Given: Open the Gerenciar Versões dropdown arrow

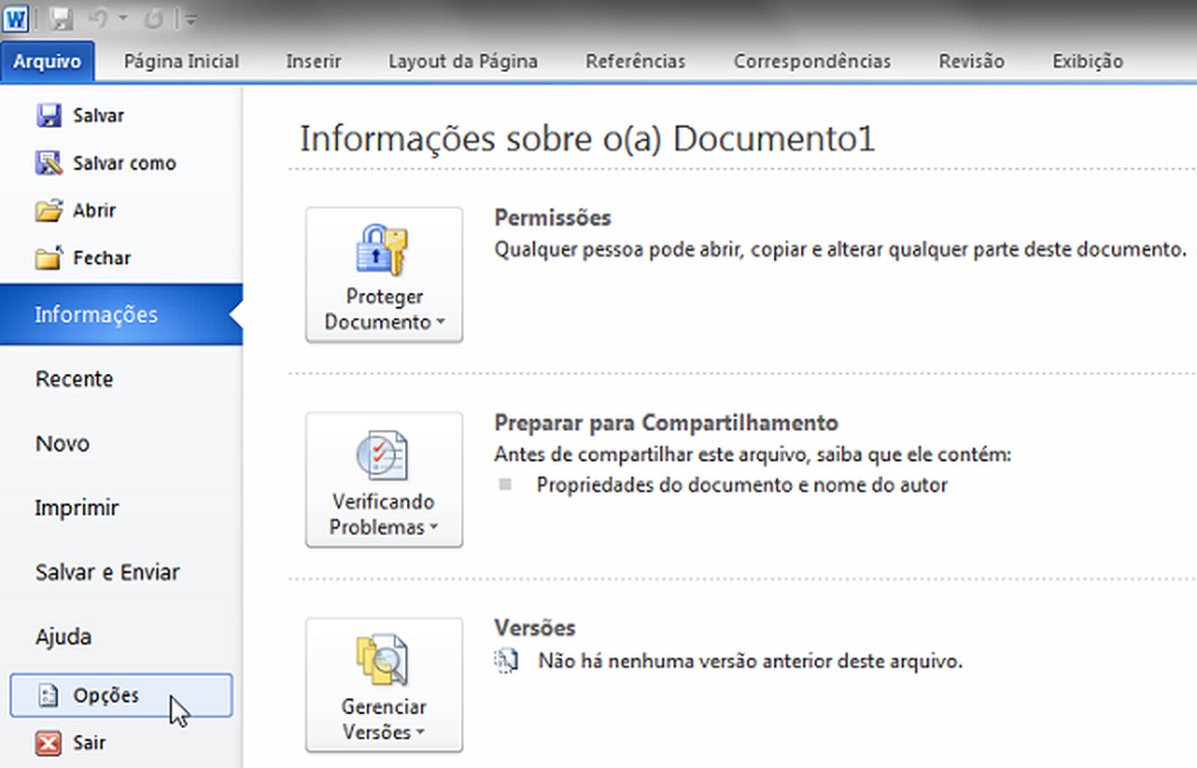Looking at the screenshot, I should 420,733.
